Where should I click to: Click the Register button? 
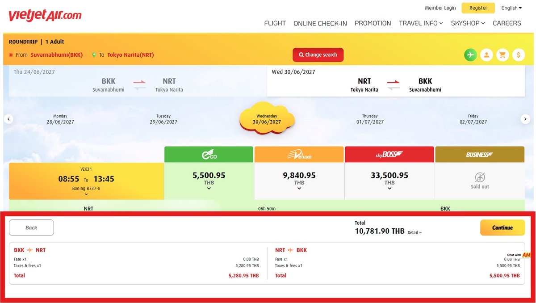tap(478, 8)
